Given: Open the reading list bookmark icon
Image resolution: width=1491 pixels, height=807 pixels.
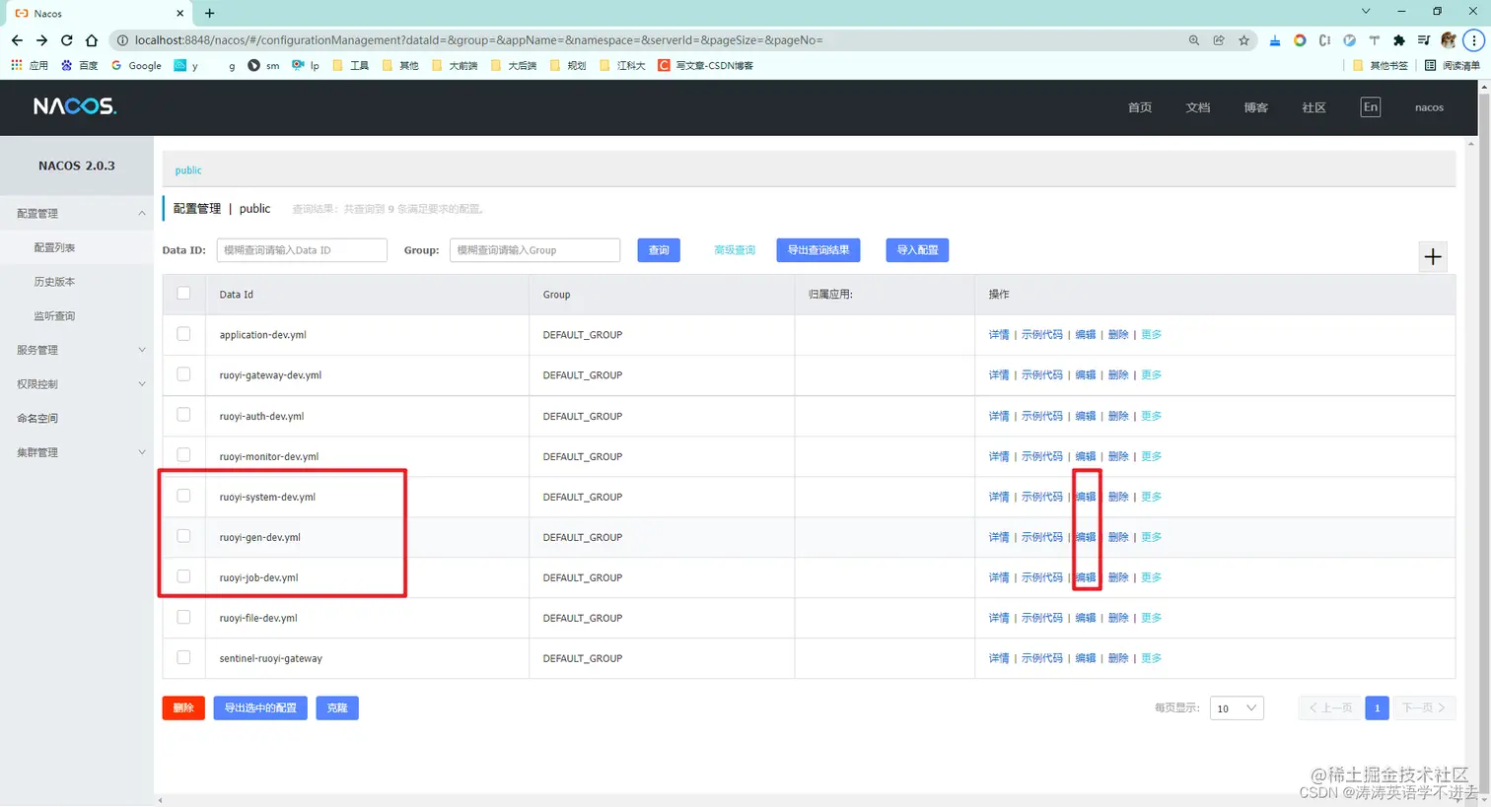Looking at the screenshot, I should [x=1453, y=65].
